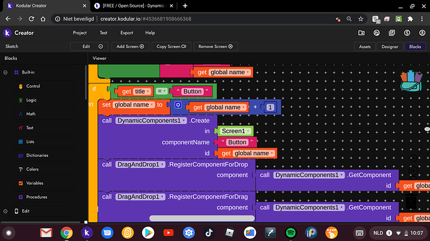This screenshot has height=241, width=430.
Task: Open the Create block's DynamicComponents1 component dropdown
Action: pyautogui.click(x=183, y=121)
